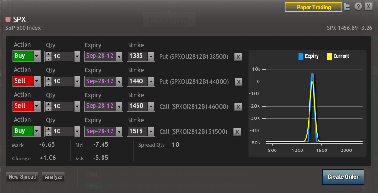Increase quantity on 1460 Call leg
378x193 pixels.
[x=49, y=104]
